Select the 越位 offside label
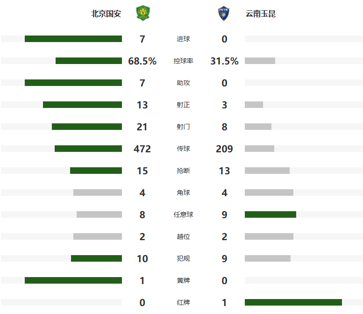 tap(183, 236)
